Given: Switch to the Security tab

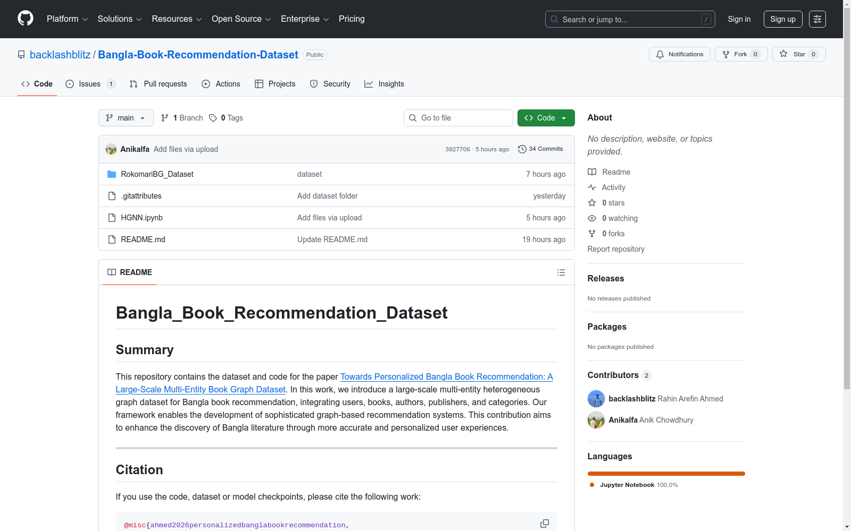Looking at the screenshot, I should click(x=330, y=84).
